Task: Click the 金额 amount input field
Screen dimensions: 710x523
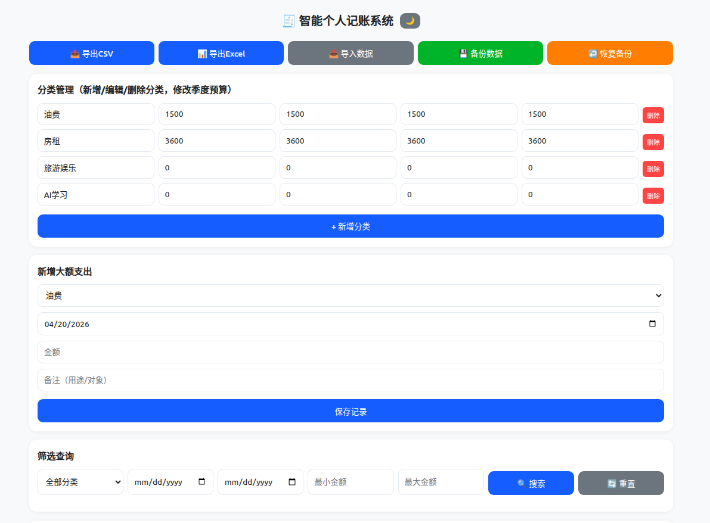Action: (351, 352)
